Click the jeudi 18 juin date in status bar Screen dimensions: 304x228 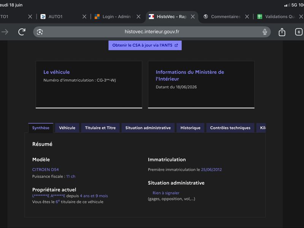(11, 5)
